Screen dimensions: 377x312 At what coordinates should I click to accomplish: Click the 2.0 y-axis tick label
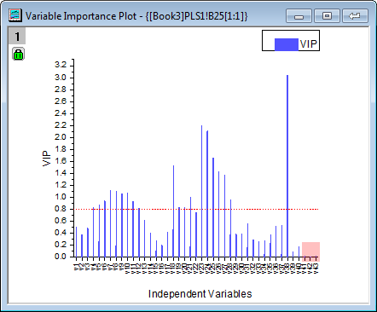pyautogui.click(x=61, y=137)
